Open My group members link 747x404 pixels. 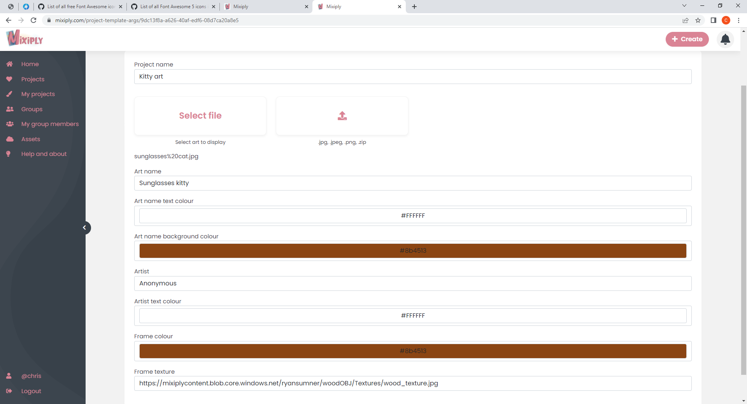[x=50, y=124]
